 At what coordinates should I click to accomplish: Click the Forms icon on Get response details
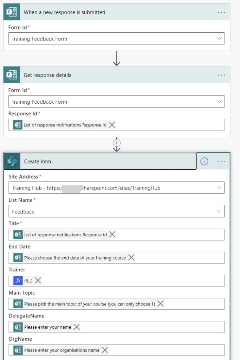pyautogui.click(x=12, y=75)
